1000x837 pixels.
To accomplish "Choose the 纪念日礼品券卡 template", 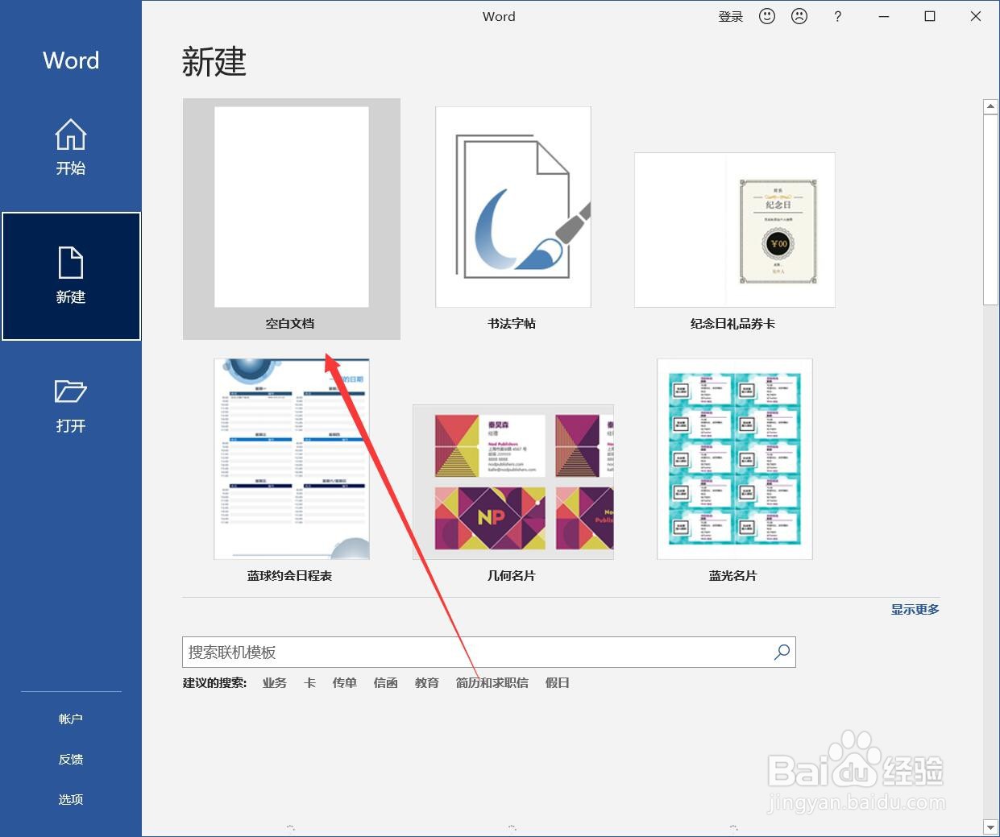I will tap(734, 242).
